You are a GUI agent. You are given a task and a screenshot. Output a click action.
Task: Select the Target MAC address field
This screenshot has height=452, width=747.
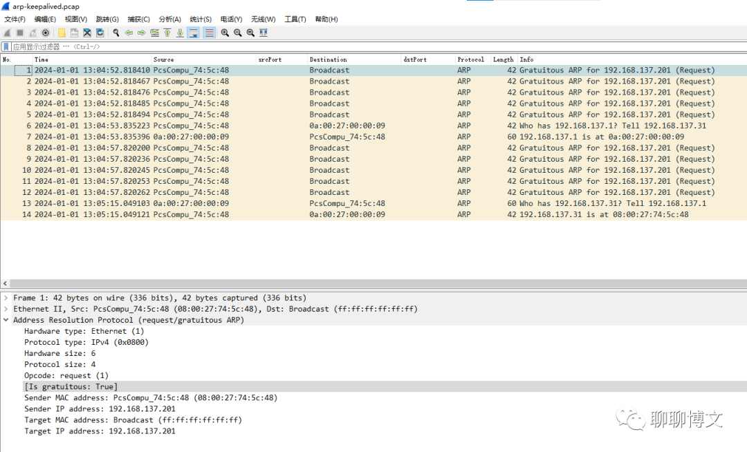coord(133,420)
